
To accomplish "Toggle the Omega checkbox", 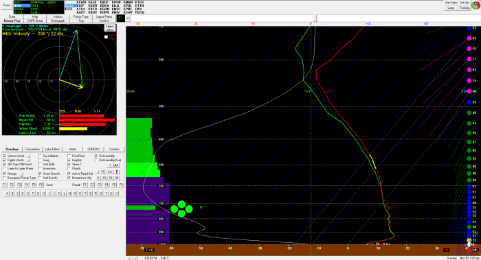I will pyautogui.click(x=4, y=174).
